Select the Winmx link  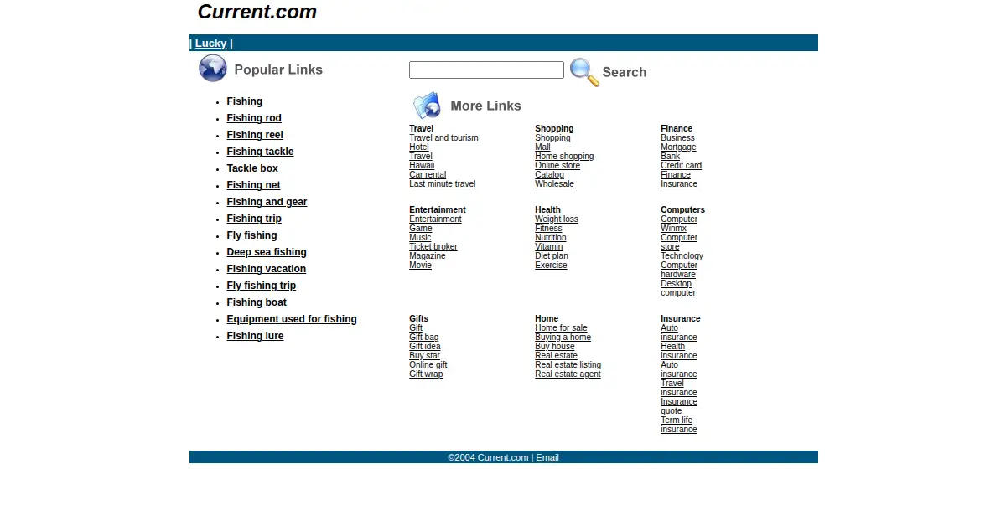[673, 229]
